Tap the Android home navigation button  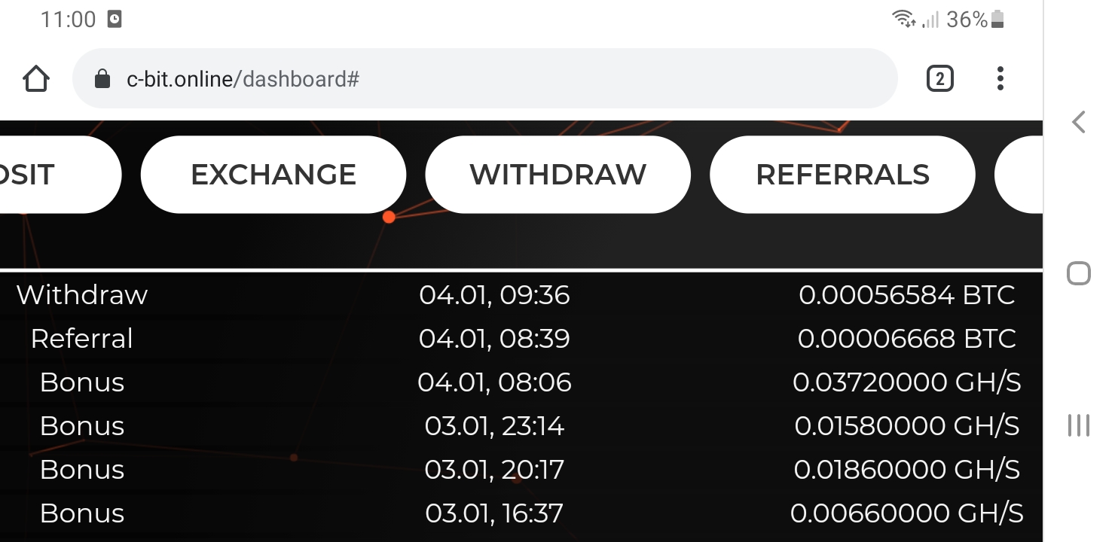[1079, 273]
